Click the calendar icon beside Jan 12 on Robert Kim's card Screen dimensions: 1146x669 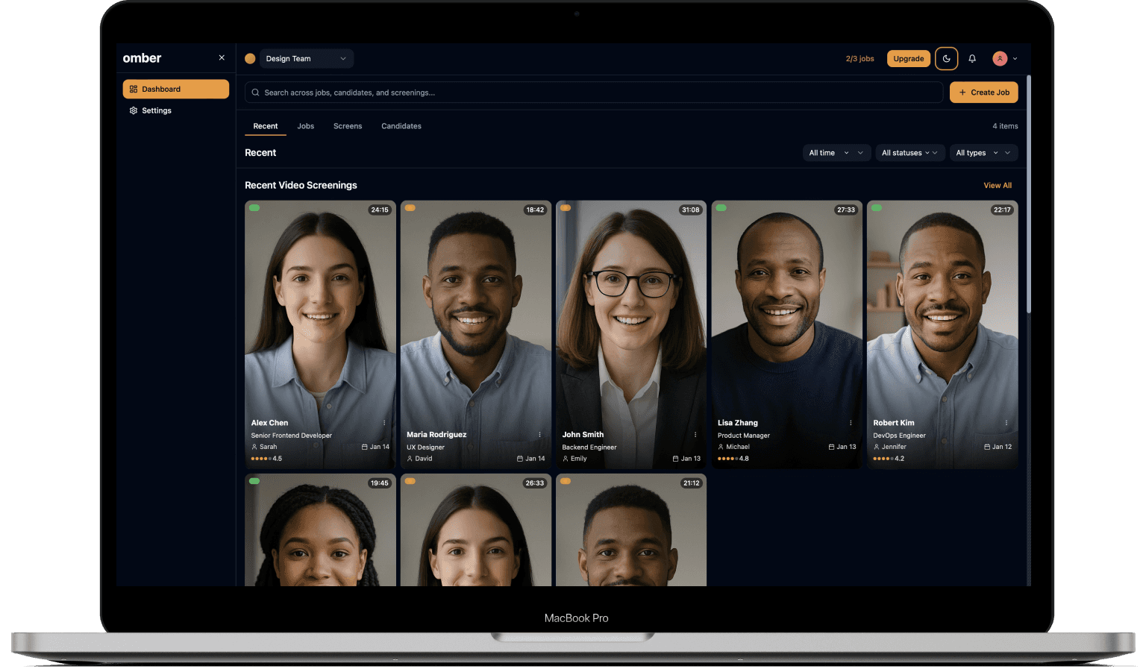pos(987,447)
